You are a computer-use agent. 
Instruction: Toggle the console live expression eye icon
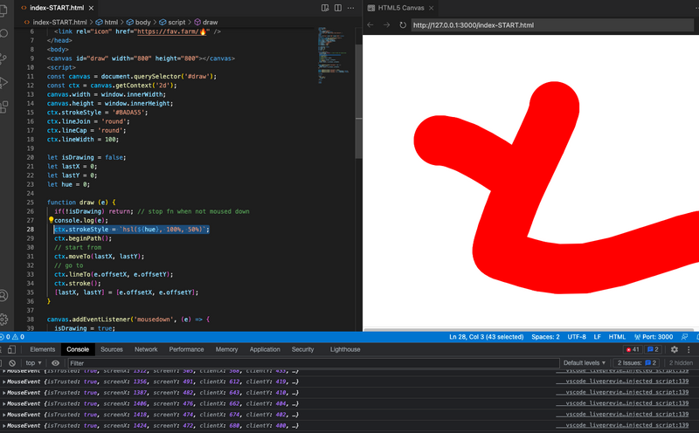(56, 362)
